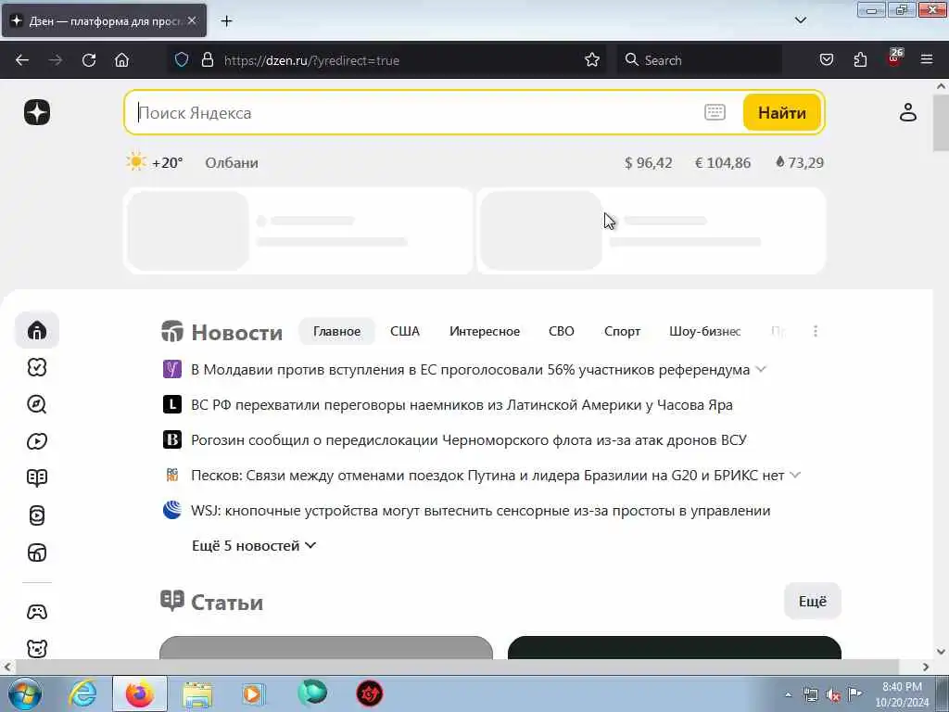Click the horizontal page scrollbar
This screenshot has height=712, width=949.
pyautogui.click(x=460, y=667)
